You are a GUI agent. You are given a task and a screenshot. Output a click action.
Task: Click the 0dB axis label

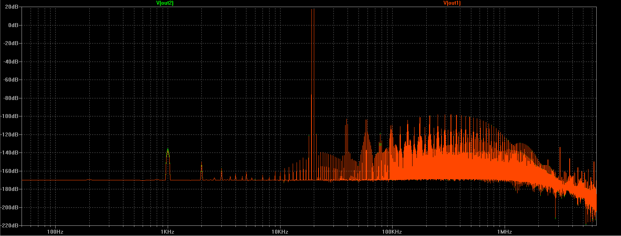(14, 25)
